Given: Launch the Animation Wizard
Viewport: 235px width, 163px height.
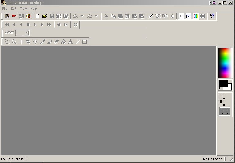Looking at the screenshot, I should [7, 16].
